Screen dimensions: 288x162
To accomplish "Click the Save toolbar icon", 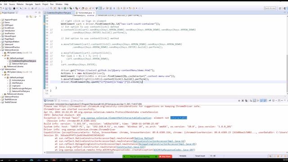I will (6, 8).
